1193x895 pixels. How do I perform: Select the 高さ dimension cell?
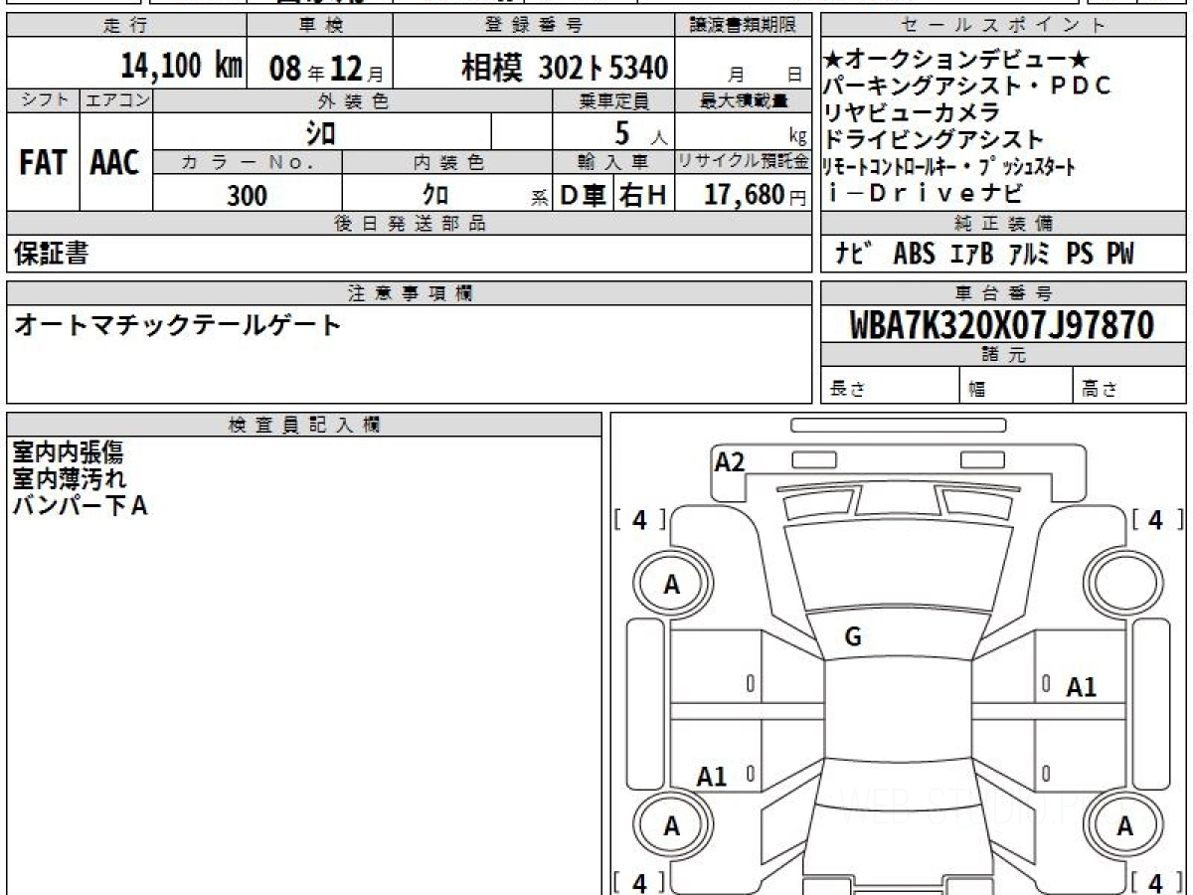click(x=1128, y=386)
